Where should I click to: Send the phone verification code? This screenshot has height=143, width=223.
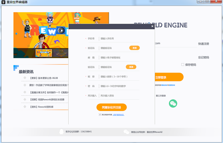point(134,48)
